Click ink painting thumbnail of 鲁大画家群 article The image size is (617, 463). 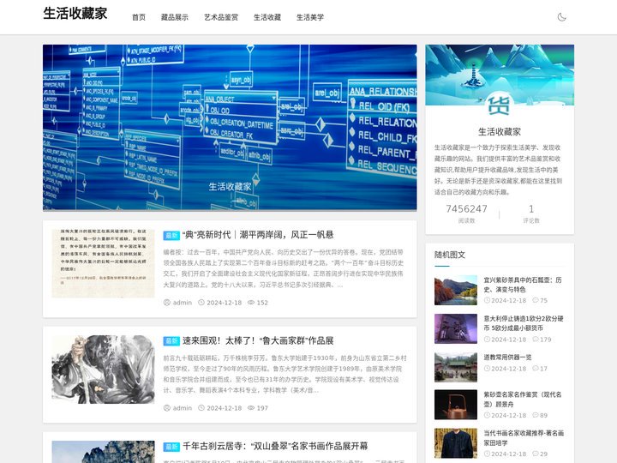[103, 370]
